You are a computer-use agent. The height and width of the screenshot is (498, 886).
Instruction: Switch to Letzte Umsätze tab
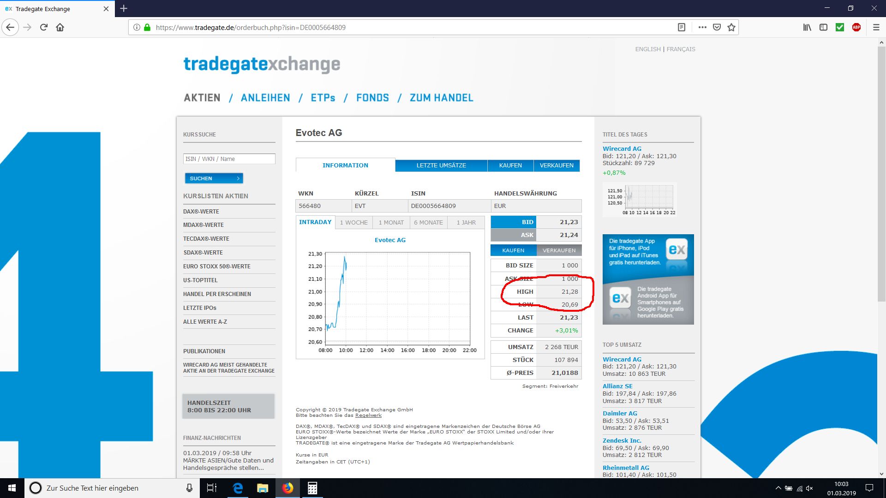pos(441,166)
